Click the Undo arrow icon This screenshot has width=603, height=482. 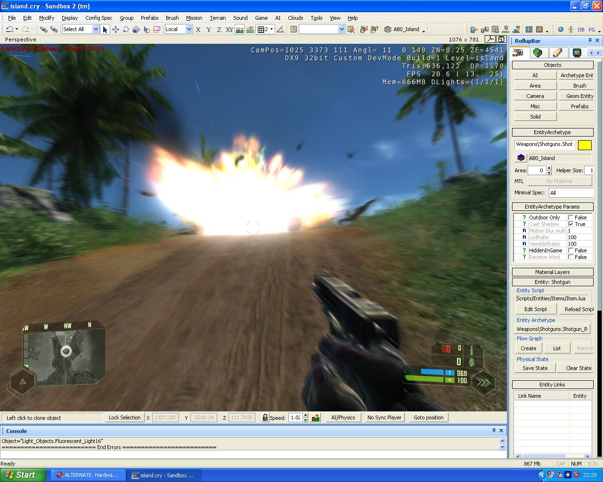(x=9, y=29)
